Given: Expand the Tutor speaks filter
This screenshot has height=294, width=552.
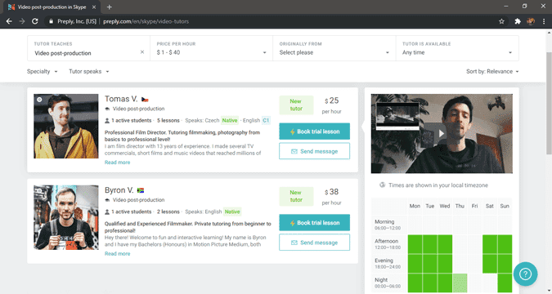Looking at the screenshot, I should point(88,71).
